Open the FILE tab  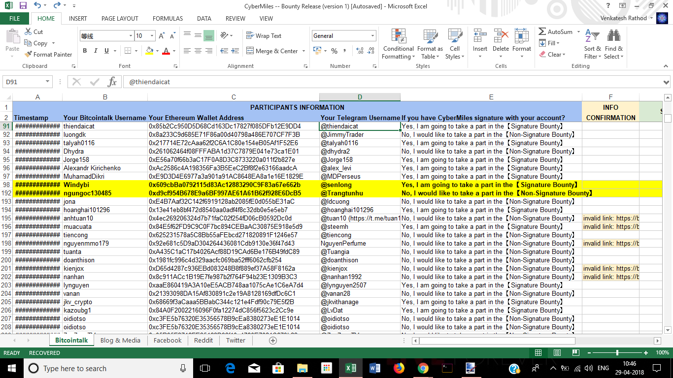coord(15,19)
